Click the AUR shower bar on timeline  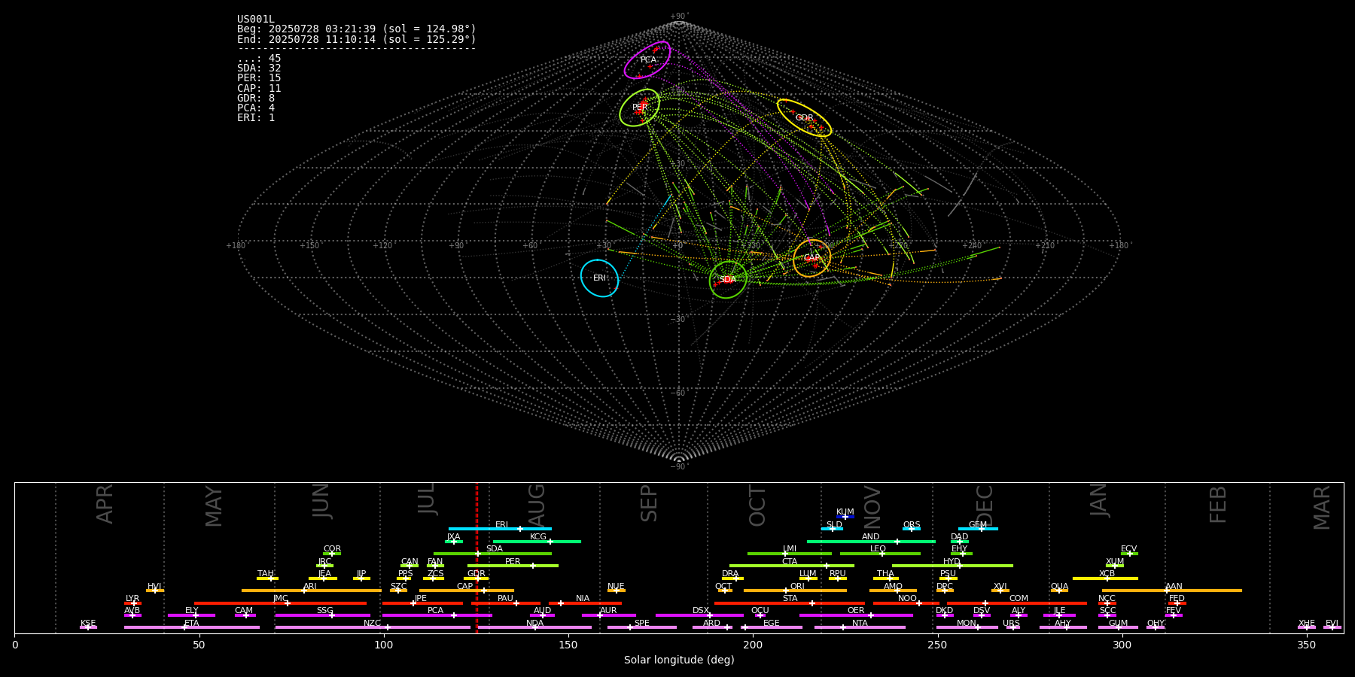(x=609, y=615)
